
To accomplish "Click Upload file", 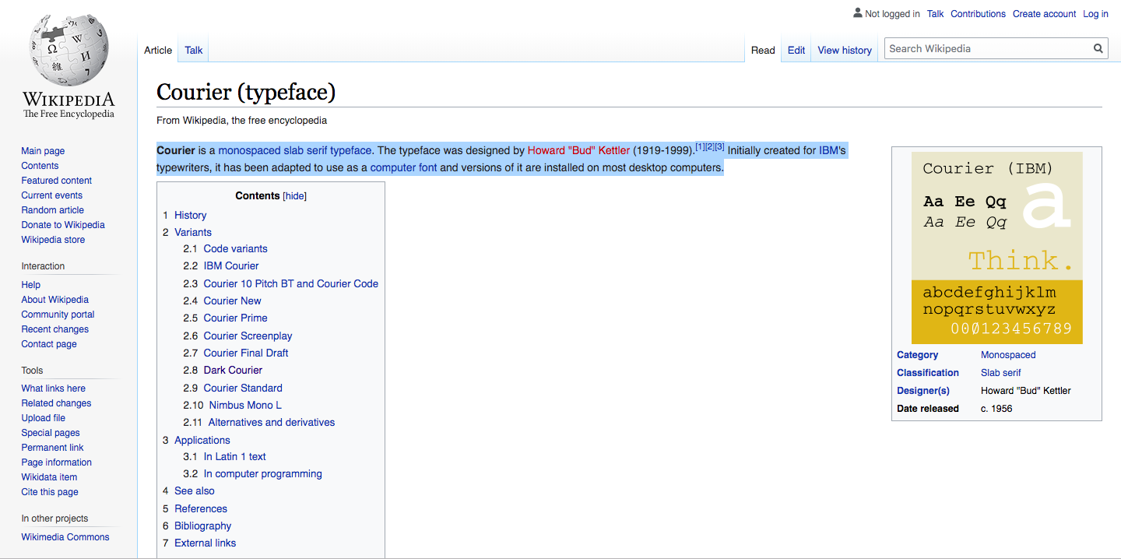I will [x=43, y=418].
